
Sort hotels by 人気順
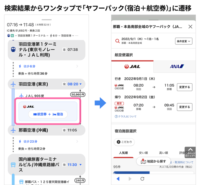123,153
